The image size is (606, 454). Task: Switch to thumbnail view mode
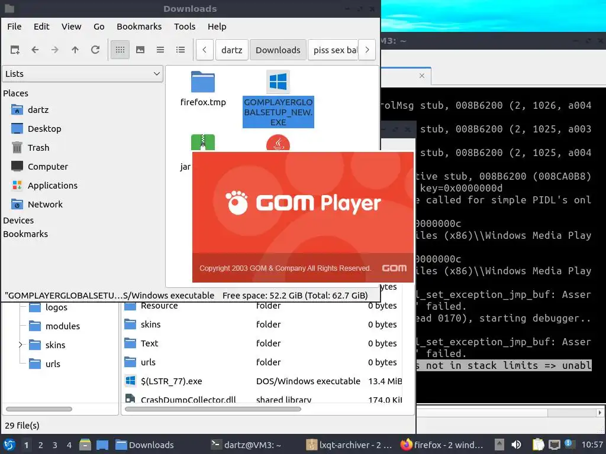tap(140, 50)
